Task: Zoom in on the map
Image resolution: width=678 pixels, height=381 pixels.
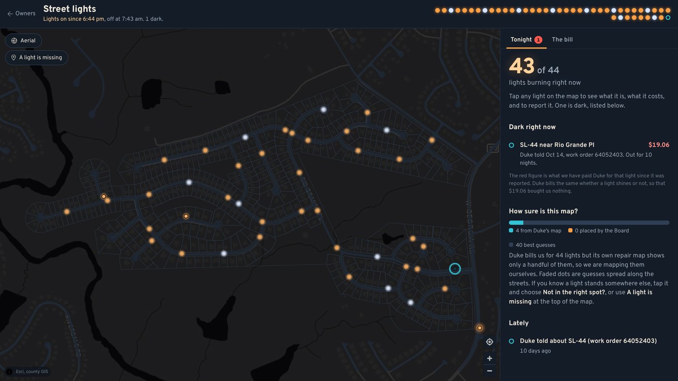Action: 490,358
